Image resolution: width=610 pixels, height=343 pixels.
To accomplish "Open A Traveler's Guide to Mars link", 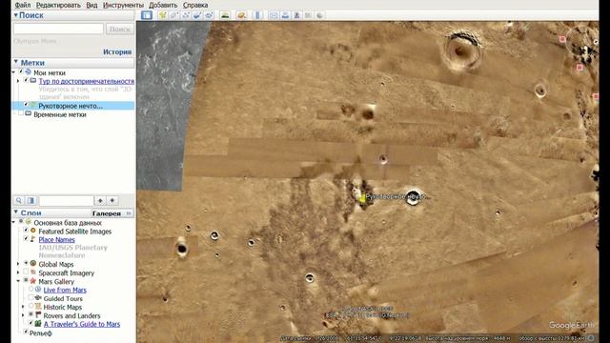I will (82, 324).
